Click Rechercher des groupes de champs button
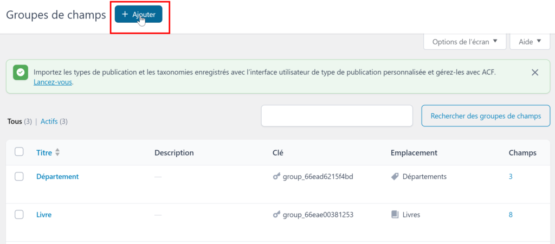The width and height of the screenshot is (555, 244). 486,116
